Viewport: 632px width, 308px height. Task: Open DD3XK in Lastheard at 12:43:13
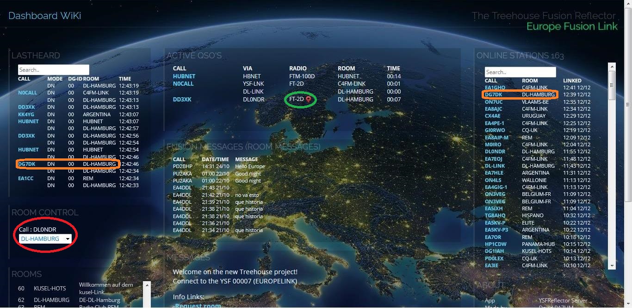(27, 107)
